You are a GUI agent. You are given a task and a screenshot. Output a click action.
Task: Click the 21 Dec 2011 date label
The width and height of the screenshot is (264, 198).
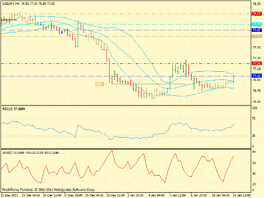coord(10,195)
